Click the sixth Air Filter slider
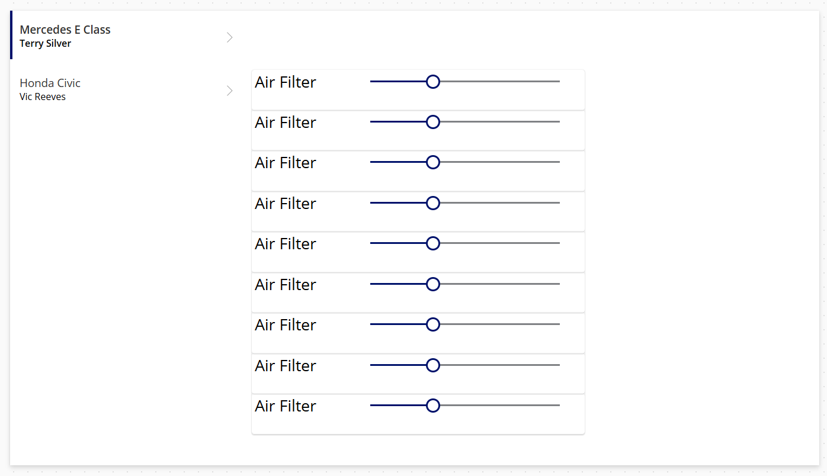The width and height of the screenshot is (827, 476). click(x=433, y=284)
